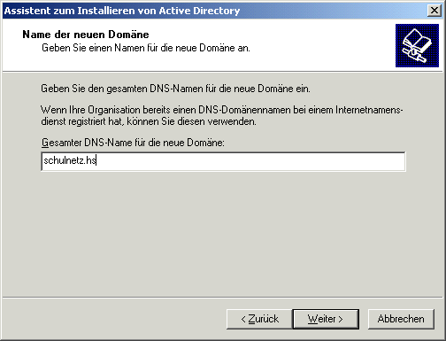Viewport: 446px width, 341px height.
Task: Click the blank right end of the DNS field
Action: (354, 161)
